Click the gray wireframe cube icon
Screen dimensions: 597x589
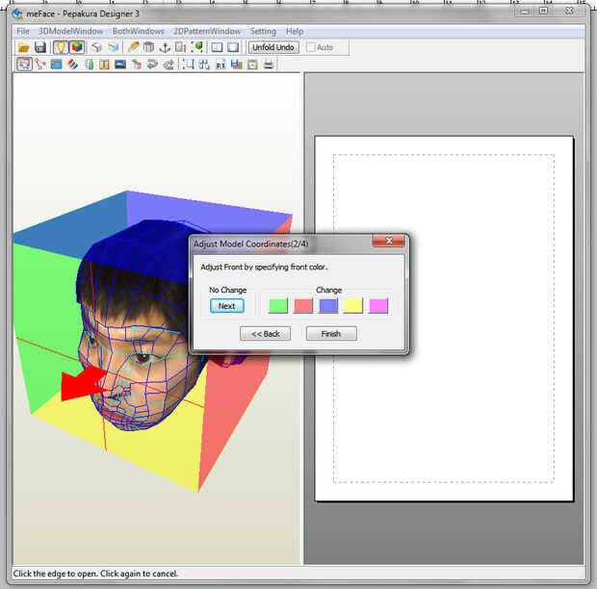pyautogui.click(x=96, y=47)
